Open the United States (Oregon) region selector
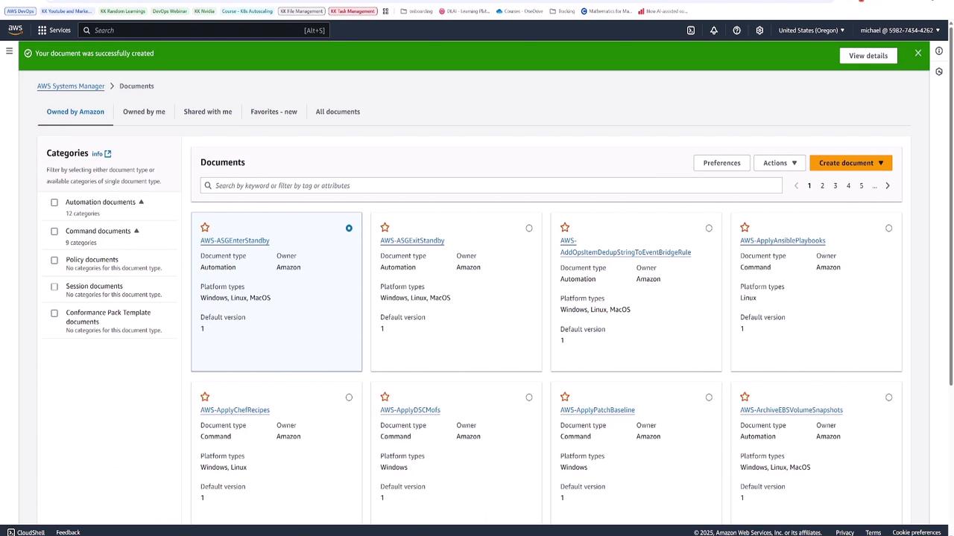954x536 pixels. (812, 31)
